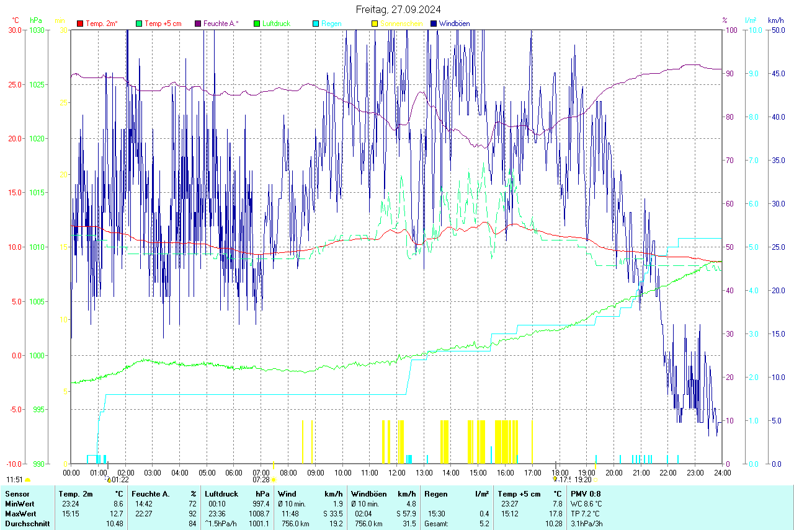Viewport: 794px width, 530px height.
Task: Click the 'Temp. 2m' column header
Action: tap(76, 494)
